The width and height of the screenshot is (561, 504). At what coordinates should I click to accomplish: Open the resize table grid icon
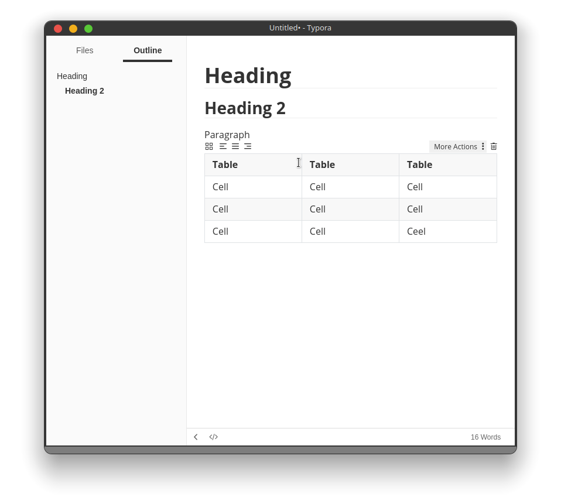(x=209, y=146)
